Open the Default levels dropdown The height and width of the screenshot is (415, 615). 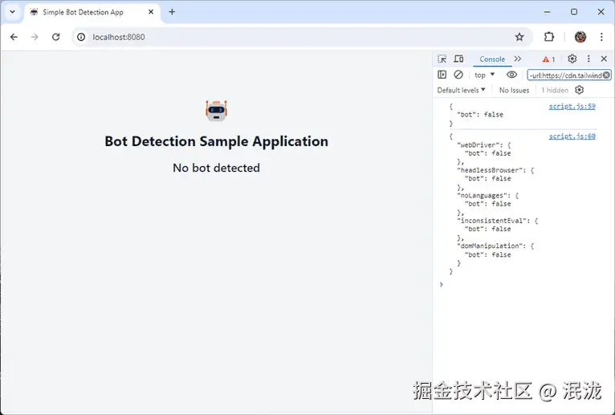coord(461,90)
